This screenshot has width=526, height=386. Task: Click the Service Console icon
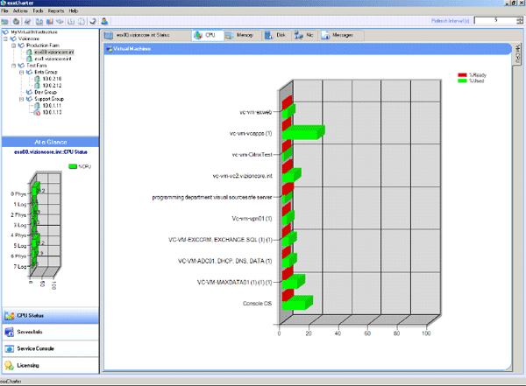pos(10,348)
